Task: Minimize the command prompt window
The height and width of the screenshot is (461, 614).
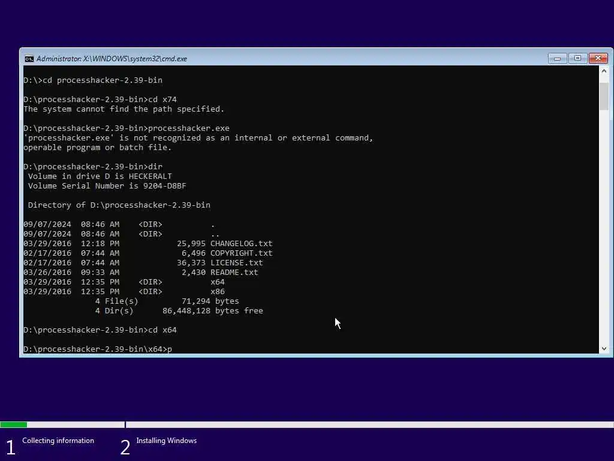Action: pos(557,58)
